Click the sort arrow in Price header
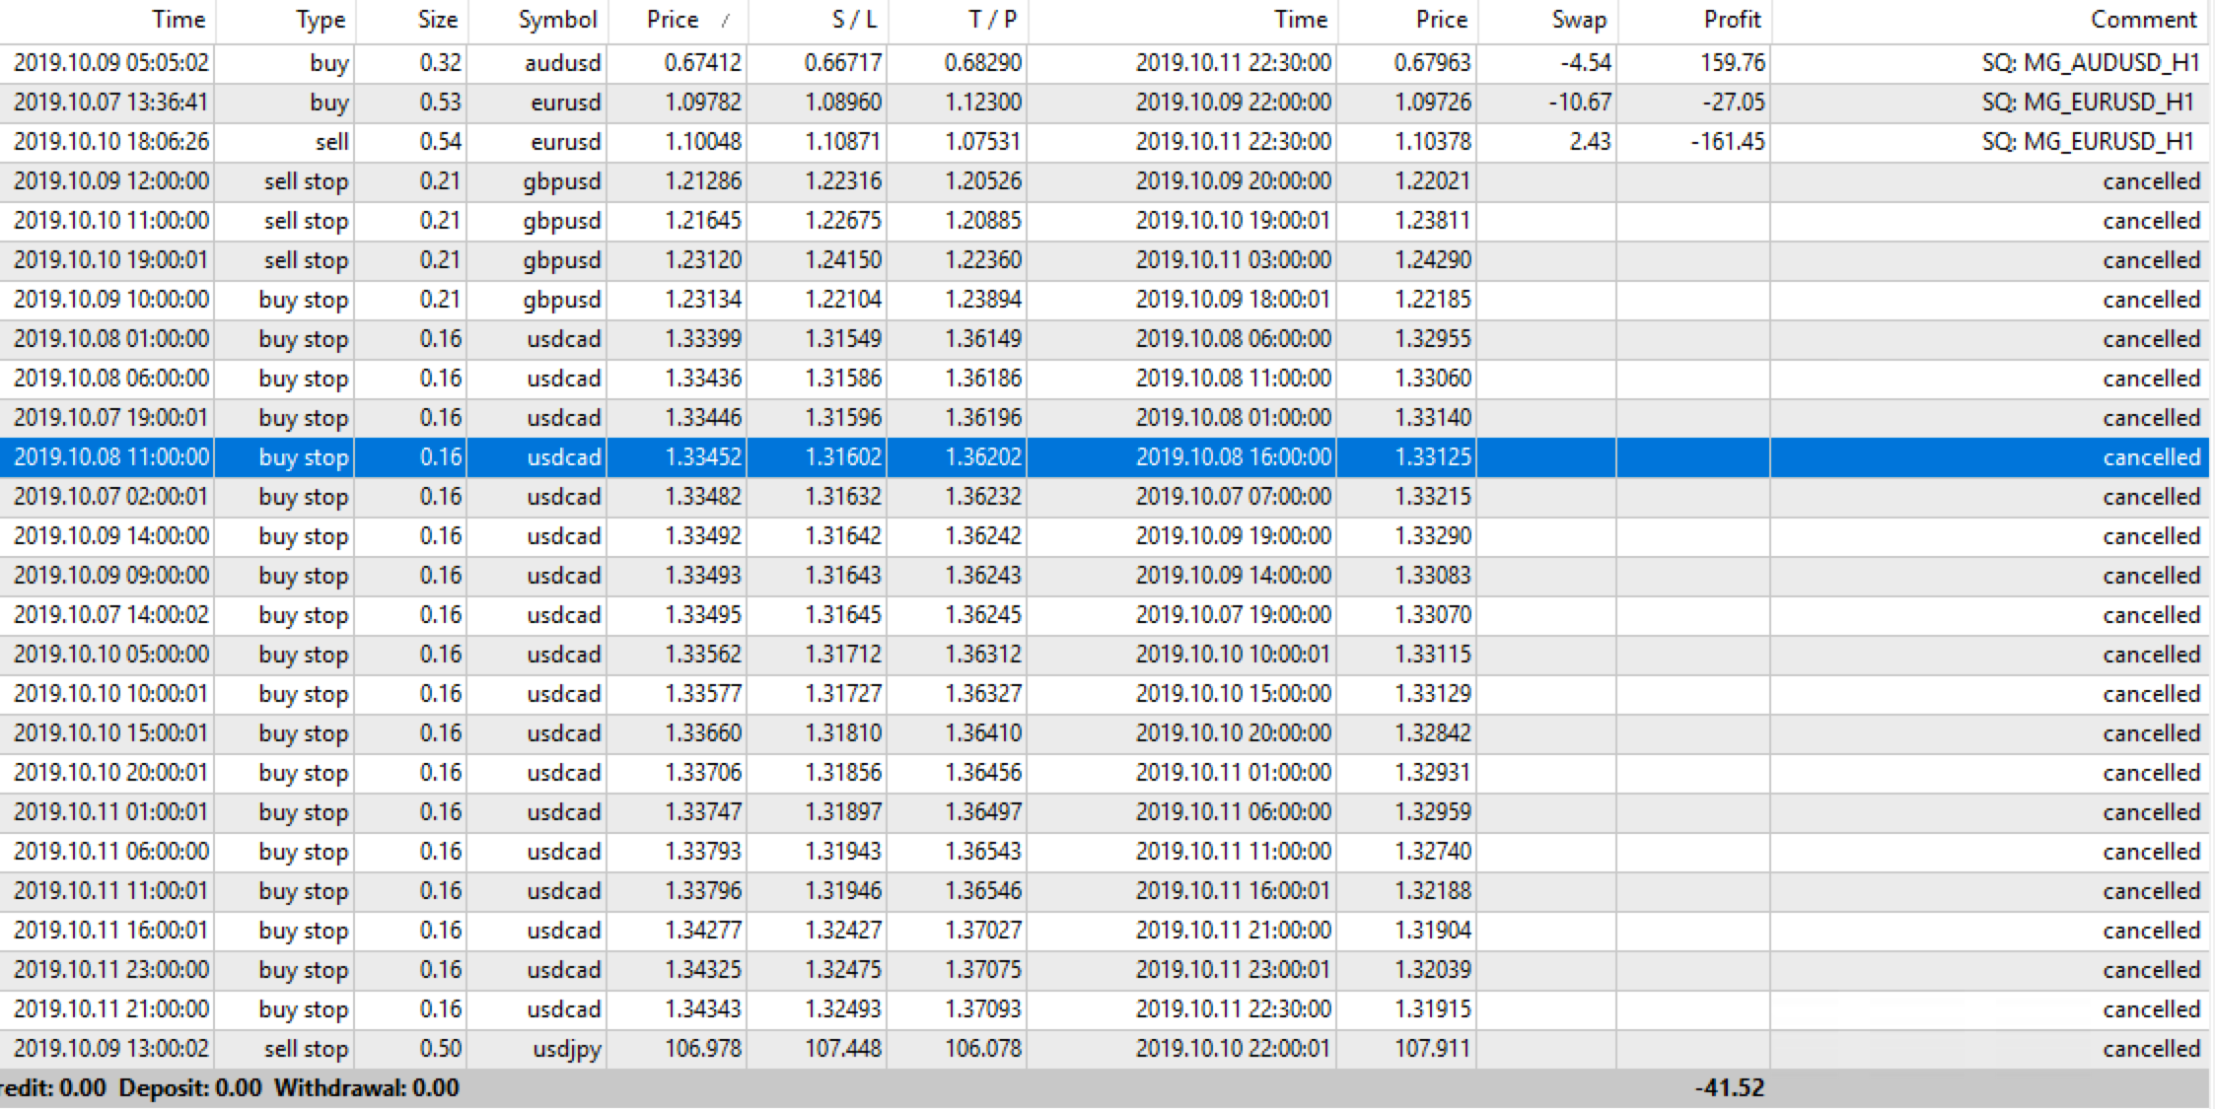The image size is (2215, 1109). [726, 22]
